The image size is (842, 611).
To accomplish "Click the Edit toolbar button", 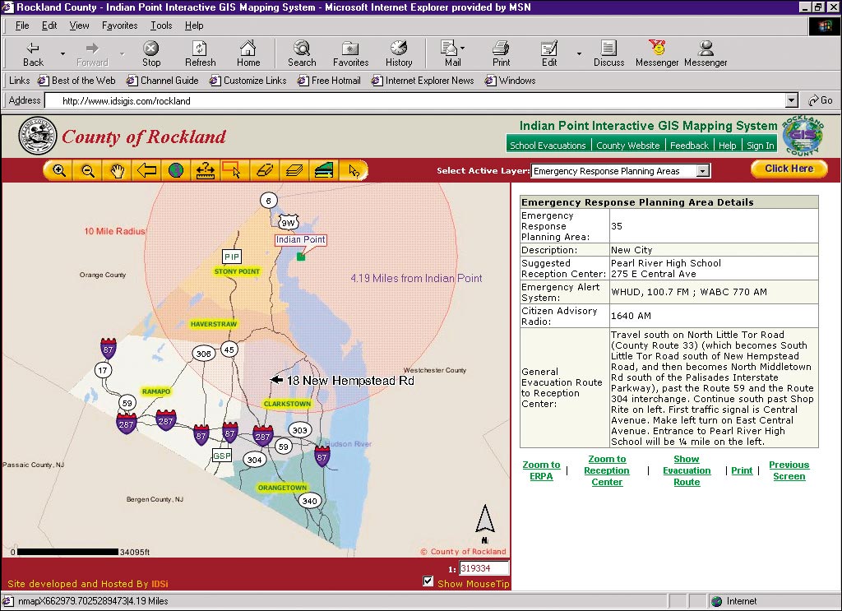I will tap(548, 54).
